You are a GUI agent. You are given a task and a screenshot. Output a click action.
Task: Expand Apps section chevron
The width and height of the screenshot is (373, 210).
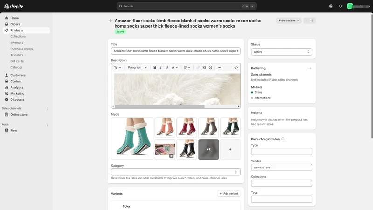(x=48, y=125)
